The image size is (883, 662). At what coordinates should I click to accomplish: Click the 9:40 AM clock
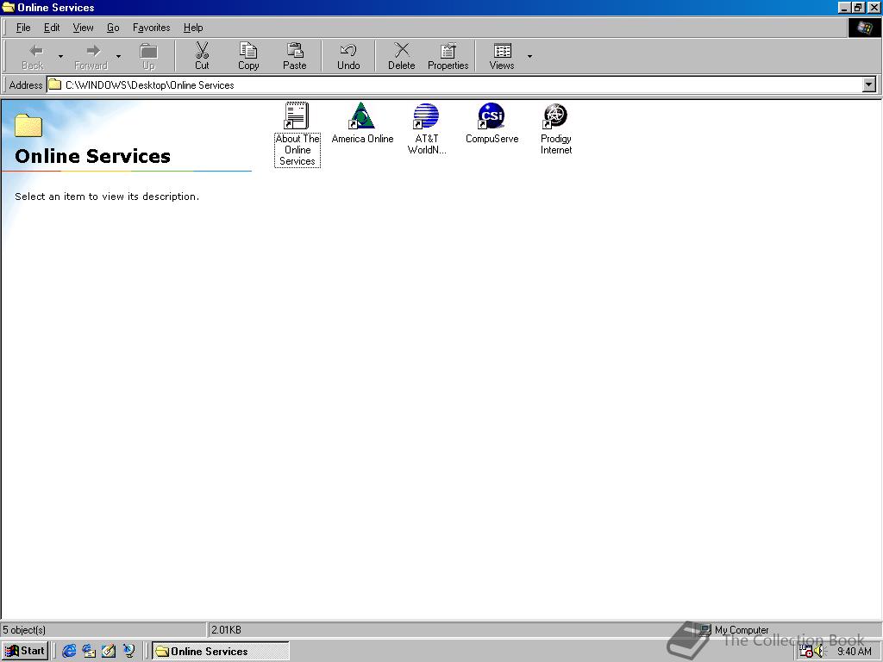click(854, 652)
